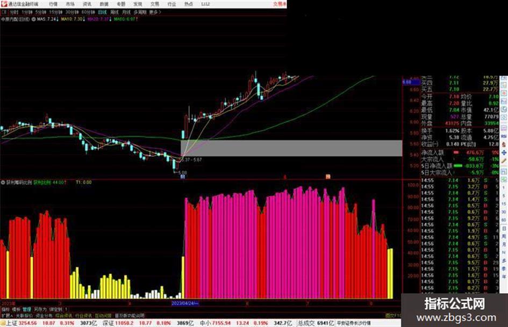The width and height of the screenshot is (508, 327).
Task: Select the 周线 weekly chart tab
Action: [x=115, y=12]
